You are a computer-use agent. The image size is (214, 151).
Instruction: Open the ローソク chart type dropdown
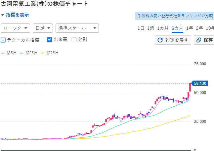(15, 28)
